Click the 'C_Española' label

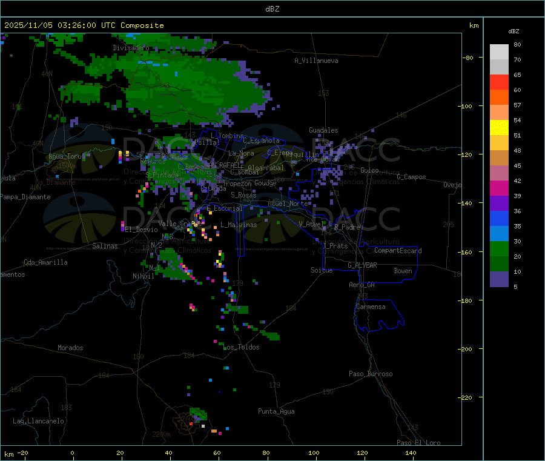click(x=261, y=141)
